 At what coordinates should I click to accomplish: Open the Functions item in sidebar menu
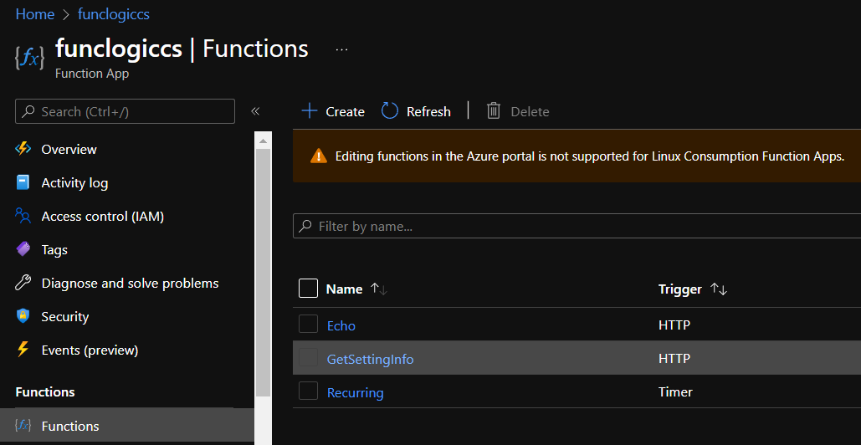point(70,426)
